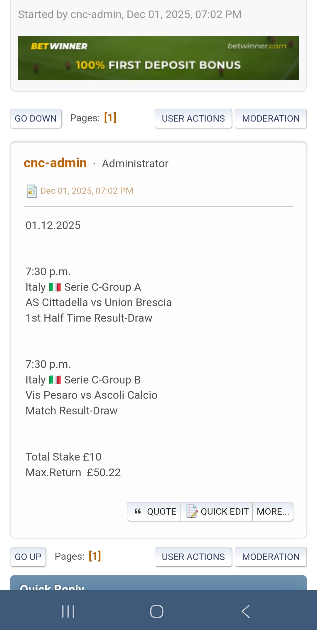317x630 pixels.
Task: Select page 1 in top pagination
Action: tap(110, 118)
